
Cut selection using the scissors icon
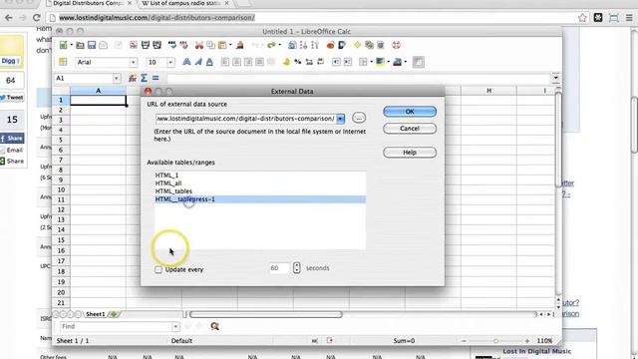tap(199, 45)
